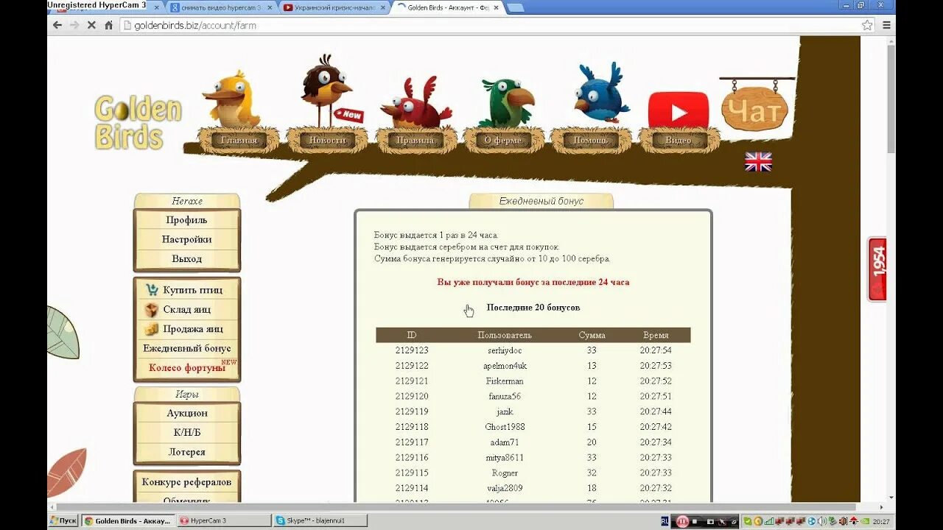Open the Чат wooden sign
Image resolution: width=943 pixels, height=530 pixels.
point(754,110)
